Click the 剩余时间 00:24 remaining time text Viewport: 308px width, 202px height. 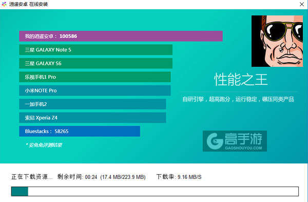coord(77,177)
